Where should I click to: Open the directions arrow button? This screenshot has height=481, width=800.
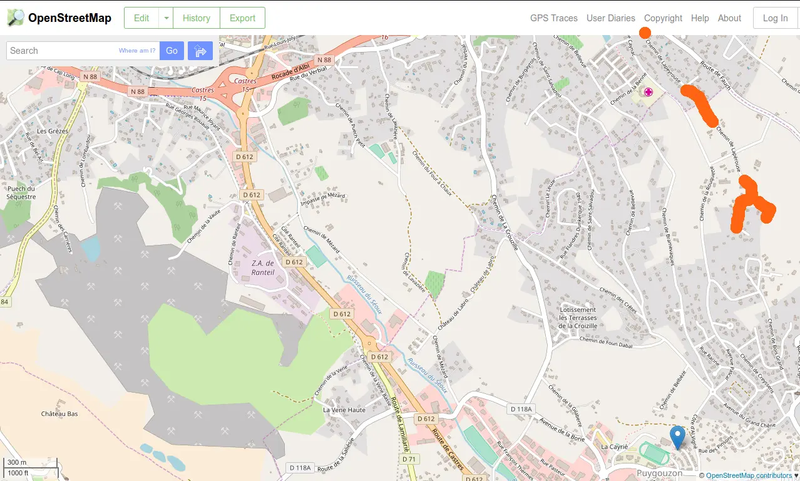tap(200, 51)
